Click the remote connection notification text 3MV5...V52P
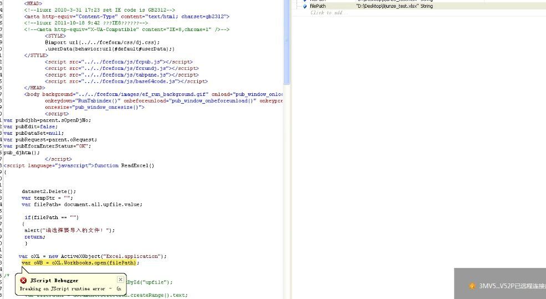 512,286
